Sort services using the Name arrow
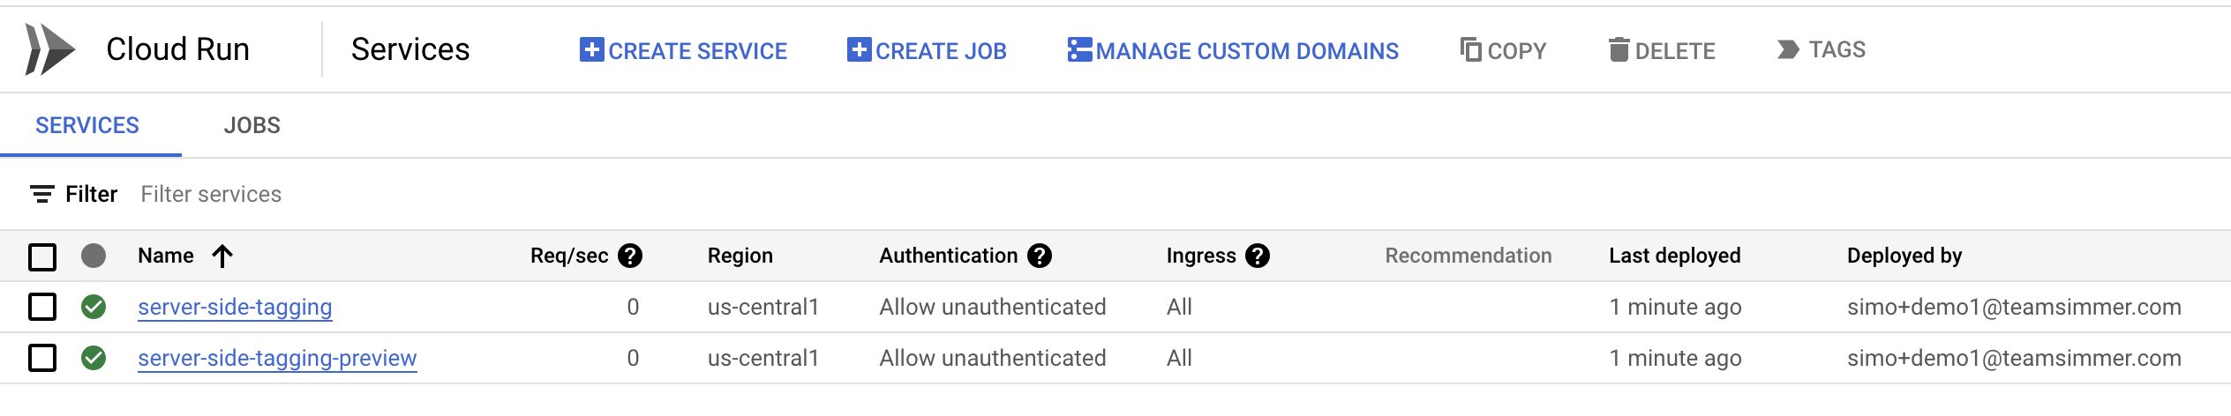 click(x=222, y=256)
